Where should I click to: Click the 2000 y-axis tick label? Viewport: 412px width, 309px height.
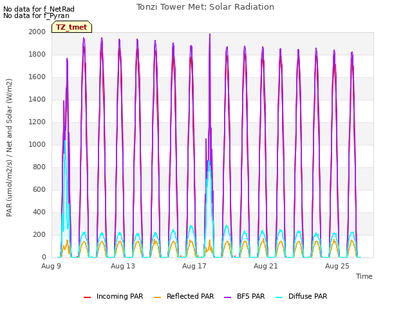(37, 32)
